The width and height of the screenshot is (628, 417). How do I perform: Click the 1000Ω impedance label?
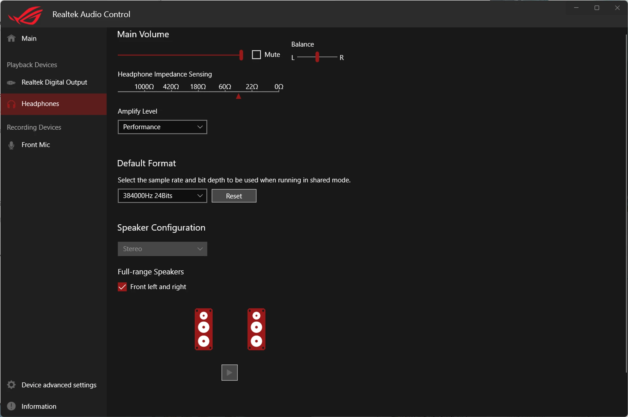click(x=144, y=87)
